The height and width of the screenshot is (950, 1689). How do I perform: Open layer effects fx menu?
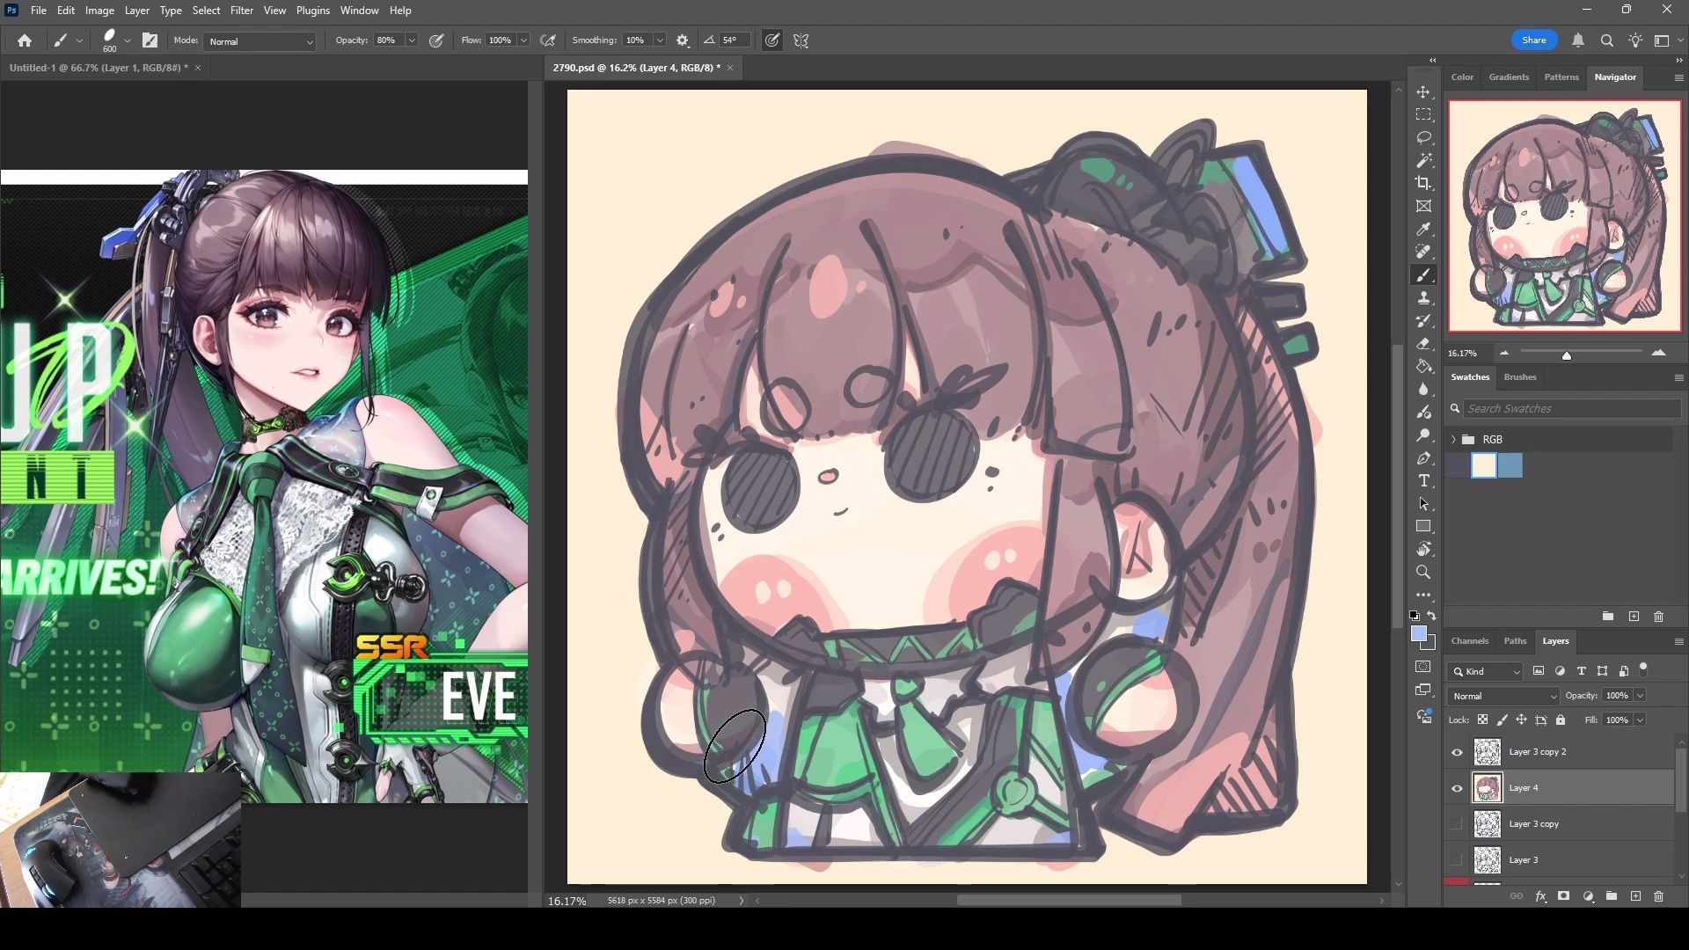coord(1540,896)
